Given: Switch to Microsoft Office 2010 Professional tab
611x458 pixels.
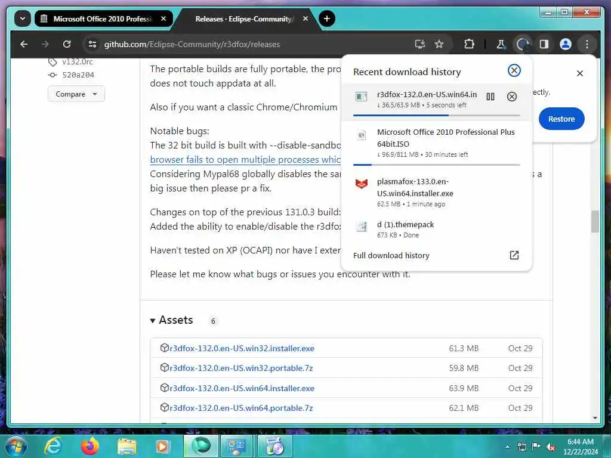Looking at the screenshot, I should point(97,18).
